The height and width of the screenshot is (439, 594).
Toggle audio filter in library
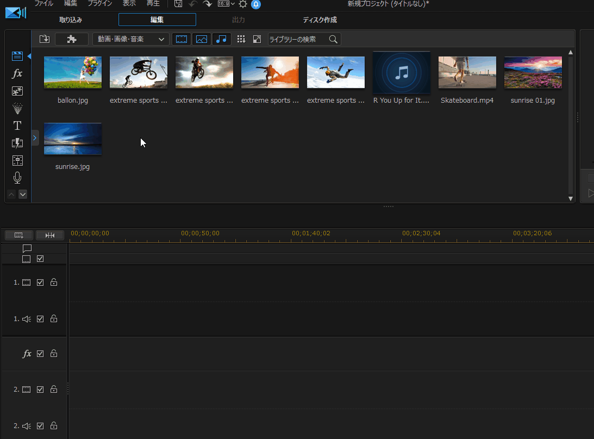[221, 39]
